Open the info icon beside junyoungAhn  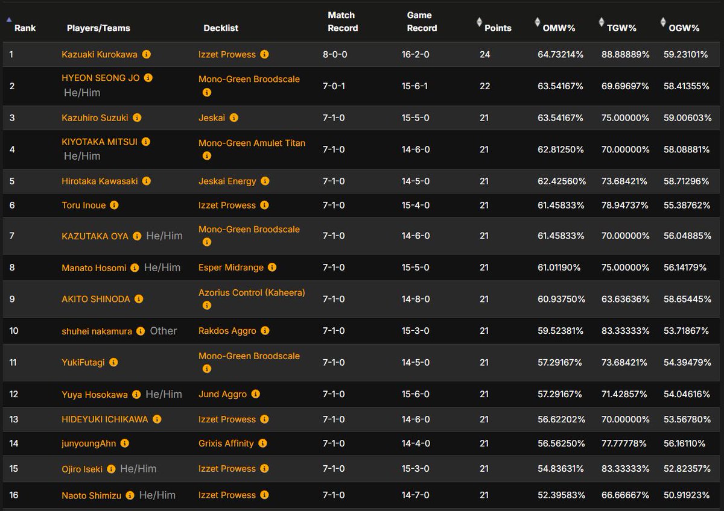pos(125,443)
